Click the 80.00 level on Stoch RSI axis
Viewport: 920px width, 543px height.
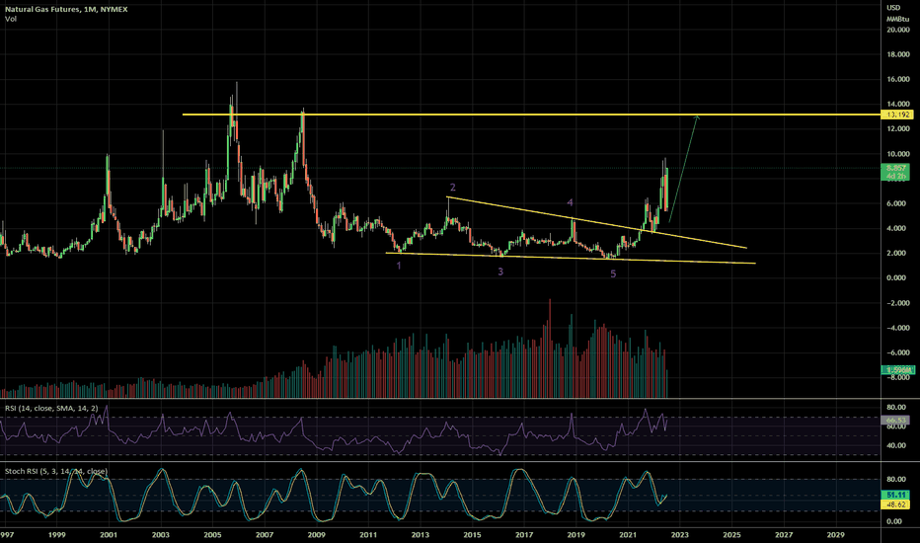tap(896, 479)
